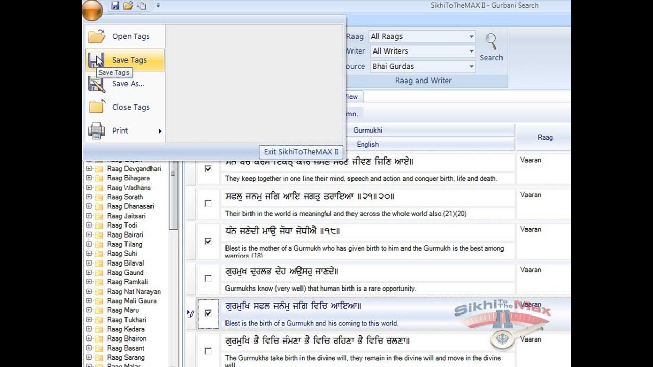
Task: Choose Close Tags from the menu
Action: [124, 107]
